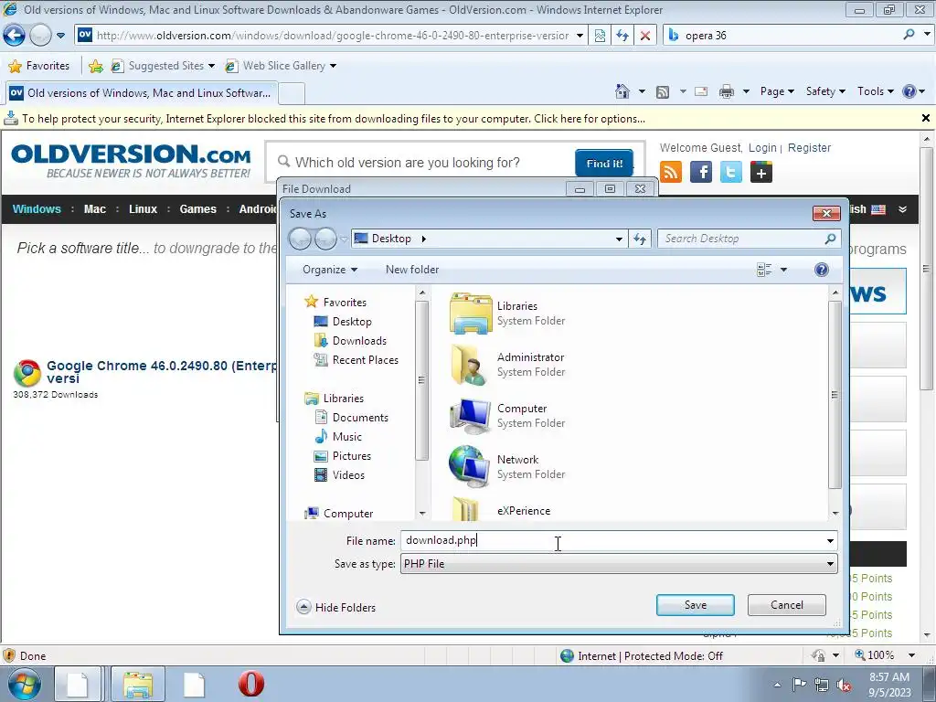
Task: Open the Suggested Sites dropdown
Action: [x=211, y=66]
